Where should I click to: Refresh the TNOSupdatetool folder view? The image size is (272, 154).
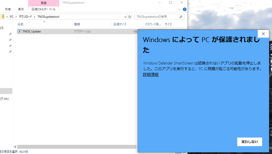coord(129,17)
